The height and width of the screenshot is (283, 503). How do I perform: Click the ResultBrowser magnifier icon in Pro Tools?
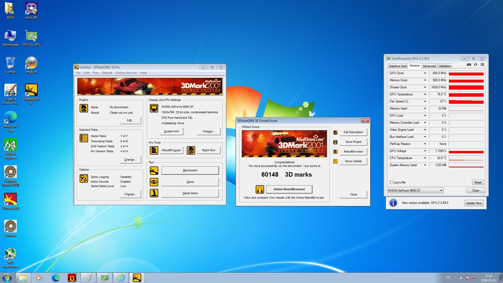point(154,150)
